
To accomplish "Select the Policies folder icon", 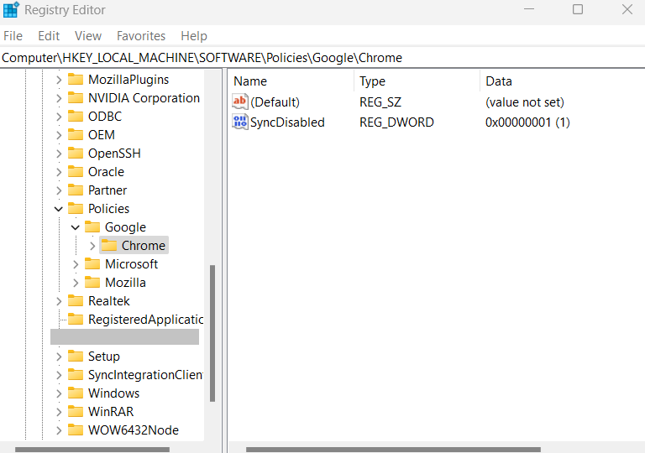I will tap(76, 208).
